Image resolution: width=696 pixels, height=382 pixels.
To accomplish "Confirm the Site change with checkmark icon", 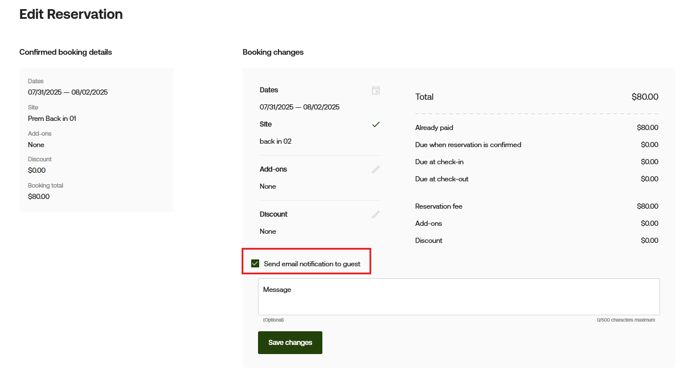I will pyautogui.click(x=376, y=124).
